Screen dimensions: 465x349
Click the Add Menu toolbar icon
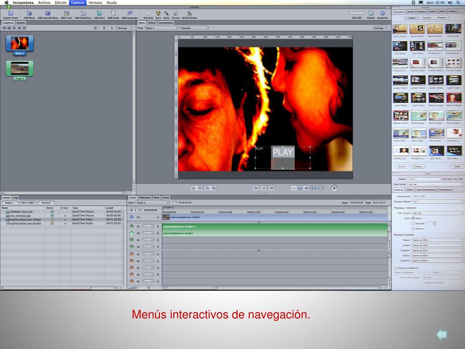(x=29, y=13)
